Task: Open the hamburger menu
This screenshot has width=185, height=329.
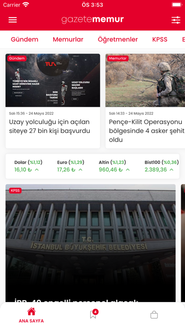Action: [13, 20]
